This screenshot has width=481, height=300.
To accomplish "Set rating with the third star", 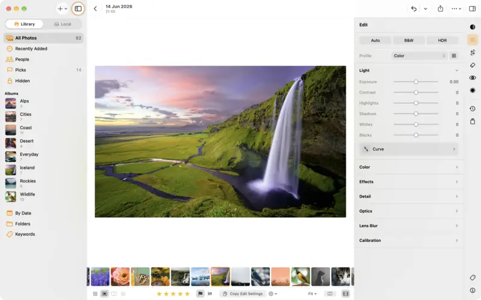I will 173,294.
